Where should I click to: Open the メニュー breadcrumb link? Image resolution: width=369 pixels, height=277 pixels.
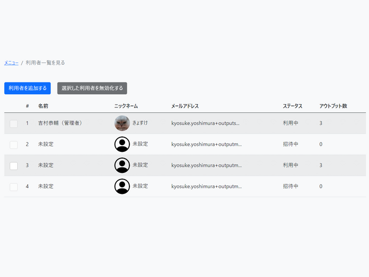[11, 63]
